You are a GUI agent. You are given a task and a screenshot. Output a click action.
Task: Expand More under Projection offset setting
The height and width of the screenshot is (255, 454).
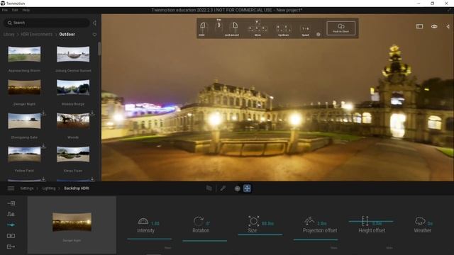(334, 248)
